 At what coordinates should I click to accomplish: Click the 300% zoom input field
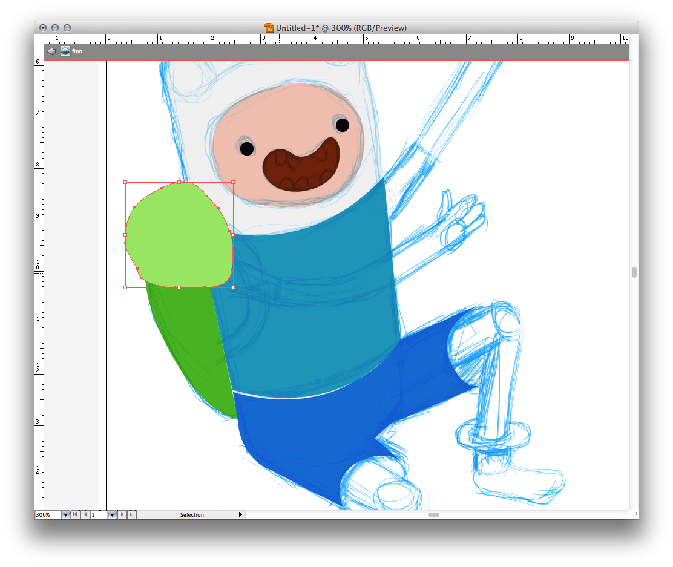pos(47,515)
